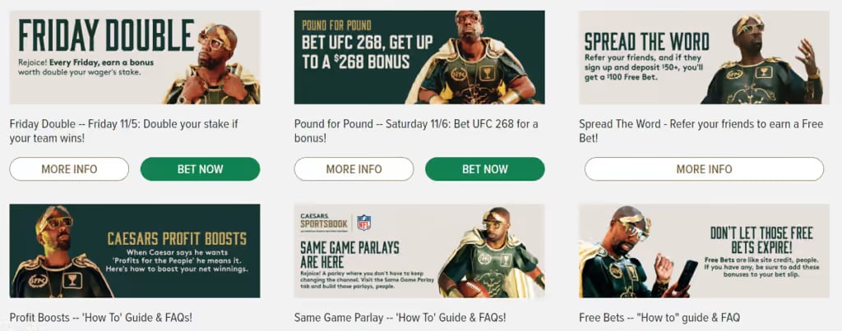Click BET NOW under Friday Double
842x331 pixels.
201,169
